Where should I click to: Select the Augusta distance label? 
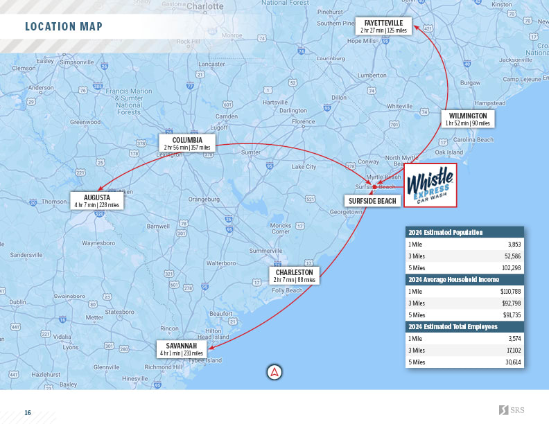coord(96,201)
